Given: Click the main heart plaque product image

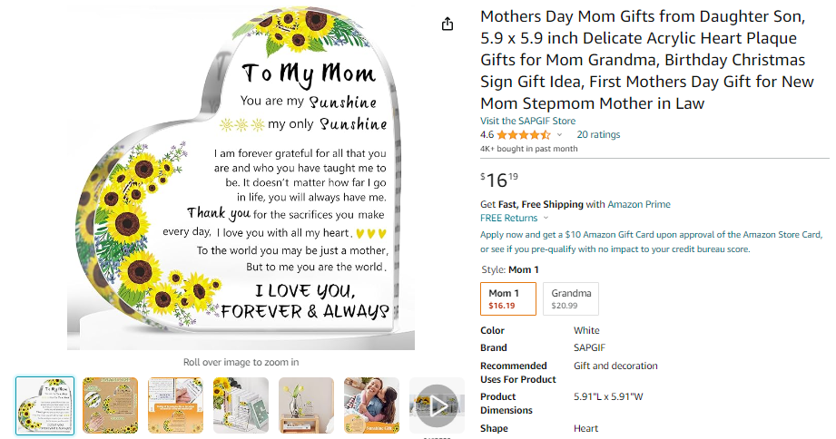Looking at the screenshot, I should tap(241, 178).
